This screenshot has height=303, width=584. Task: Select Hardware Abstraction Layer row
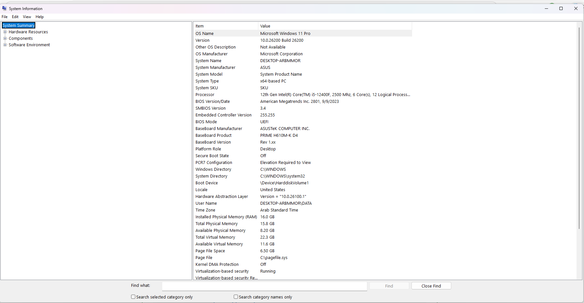tap(303, 197)
